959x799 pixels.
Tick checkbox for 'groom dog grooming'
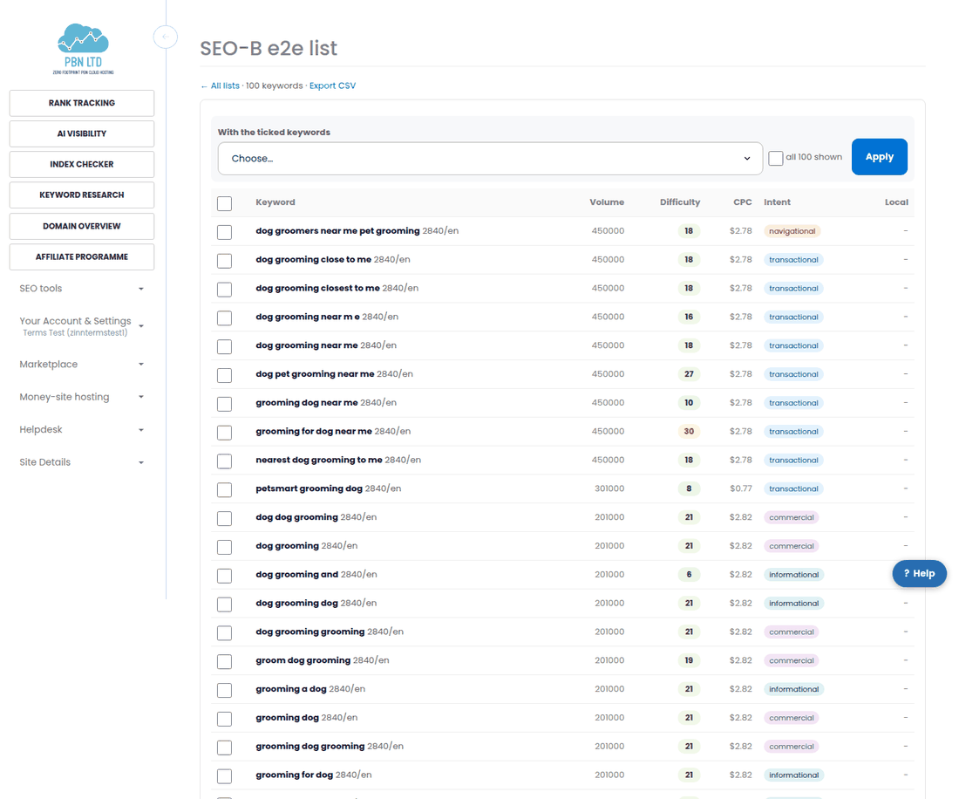coord(224,661)
